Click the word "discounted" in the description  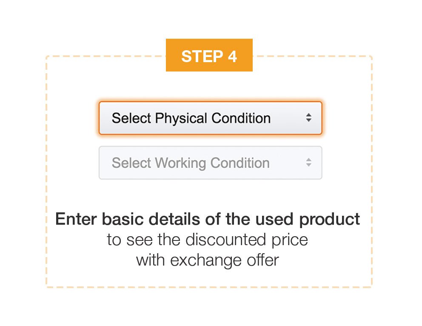[221, 240]
